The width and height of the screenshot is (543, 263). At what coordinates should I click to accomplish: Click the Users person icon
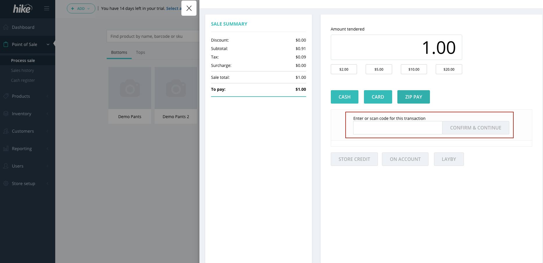[6, 166]
